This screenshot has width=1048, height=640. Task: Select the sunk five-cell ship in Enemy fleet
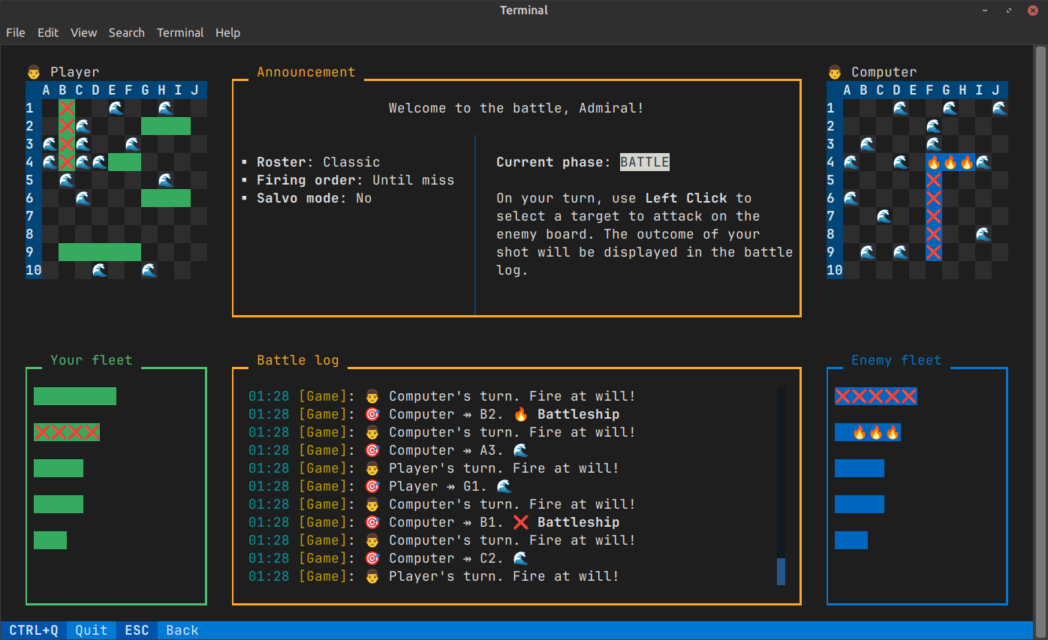coord(876,396)
